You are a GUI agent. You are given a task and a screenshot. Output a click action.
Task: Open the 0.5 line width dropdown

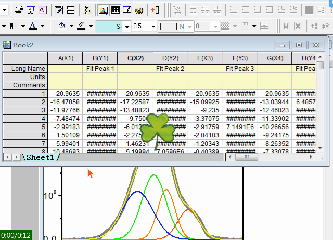[153, 26]
